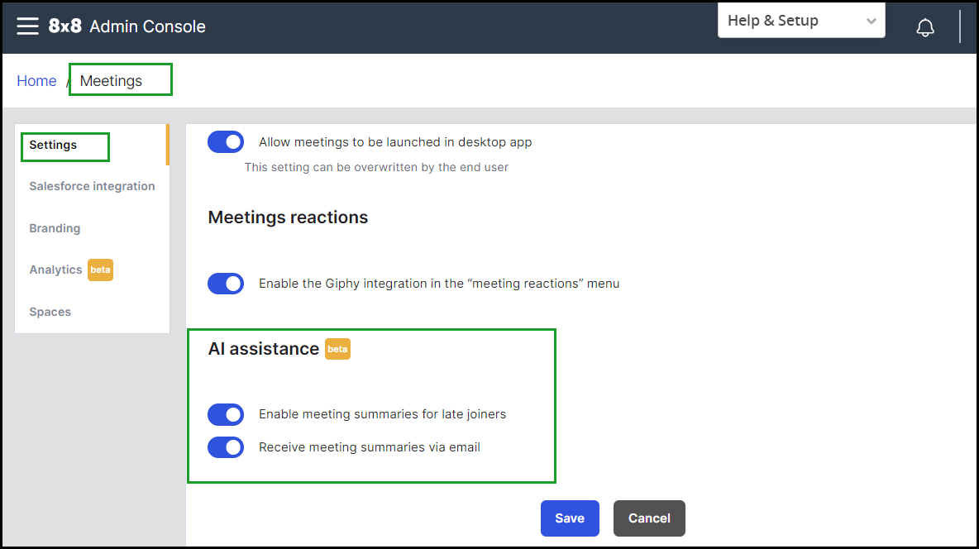Click the beta badge beside Analytics
Viewport: 979px width, 549px height.
click(100, 270)
